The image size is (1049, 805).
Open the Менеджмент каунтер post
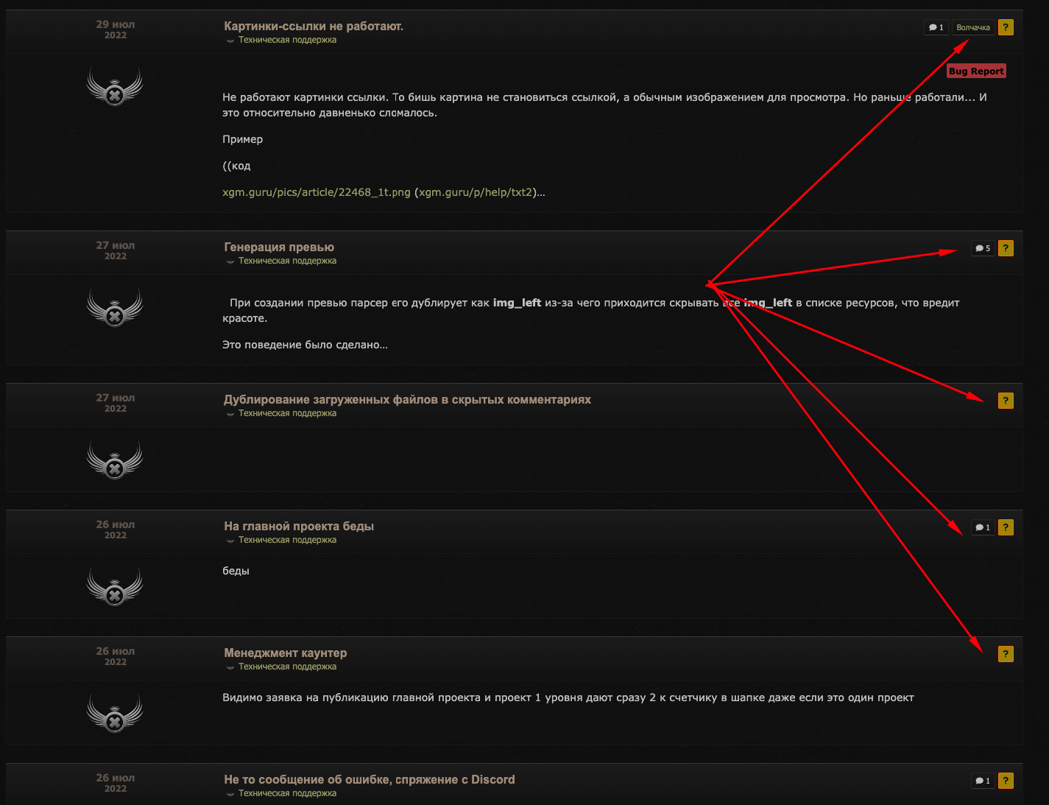click(x=286, y=653)
